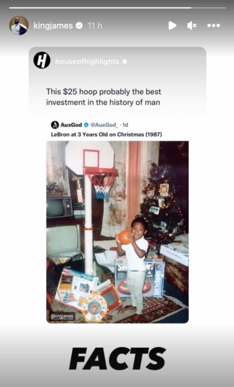The height and width of the screenshot is (387, 234).
Task: Click AuxGod's blue verified badge
Action: point(86,125)
